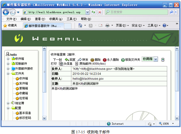Click main page scrollbar down arrow
The height and width of the screenshot is (134, 181).
(177, 118)
